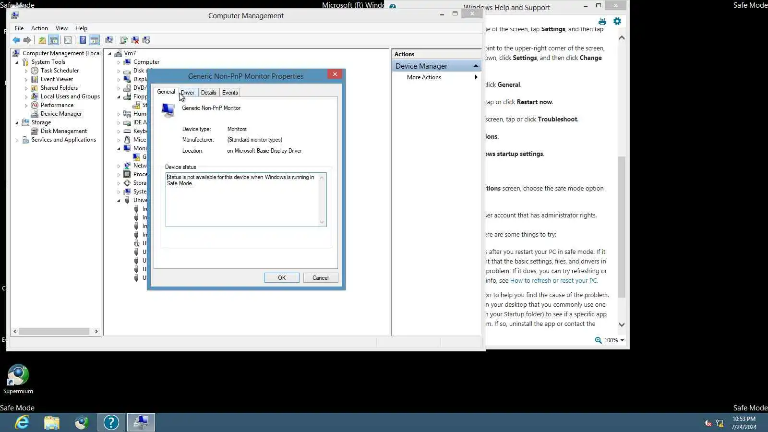Toggle the Show/Hide Console Tree toolbar icon

[54, 40]
